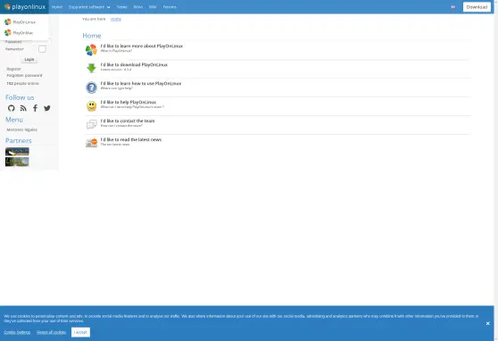Click the Download button in header
Screen dimensions: 498x341
coord(477,7)
